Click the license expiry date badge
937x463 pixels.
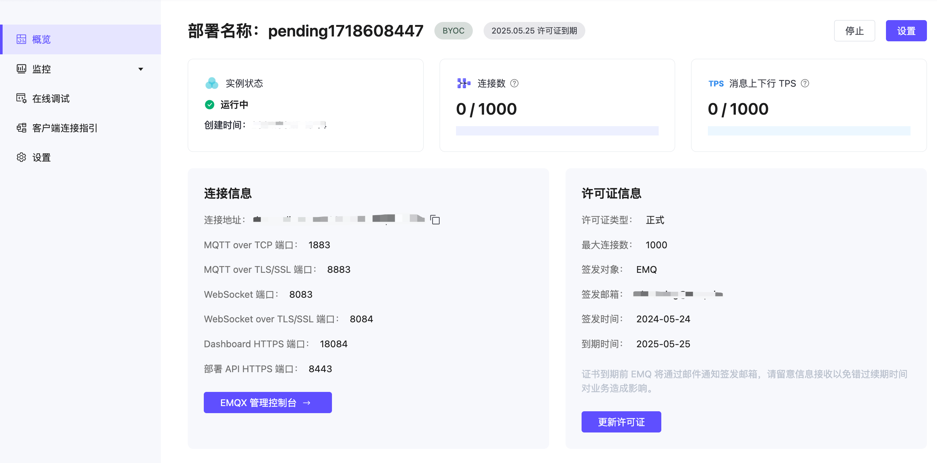pos(534,31)
